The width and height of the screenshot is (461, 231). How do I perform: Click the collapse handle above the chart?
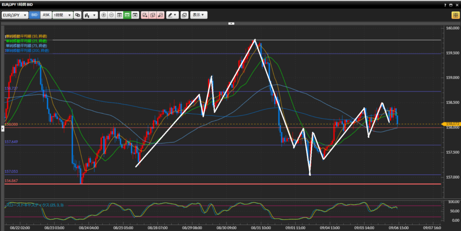231,22
